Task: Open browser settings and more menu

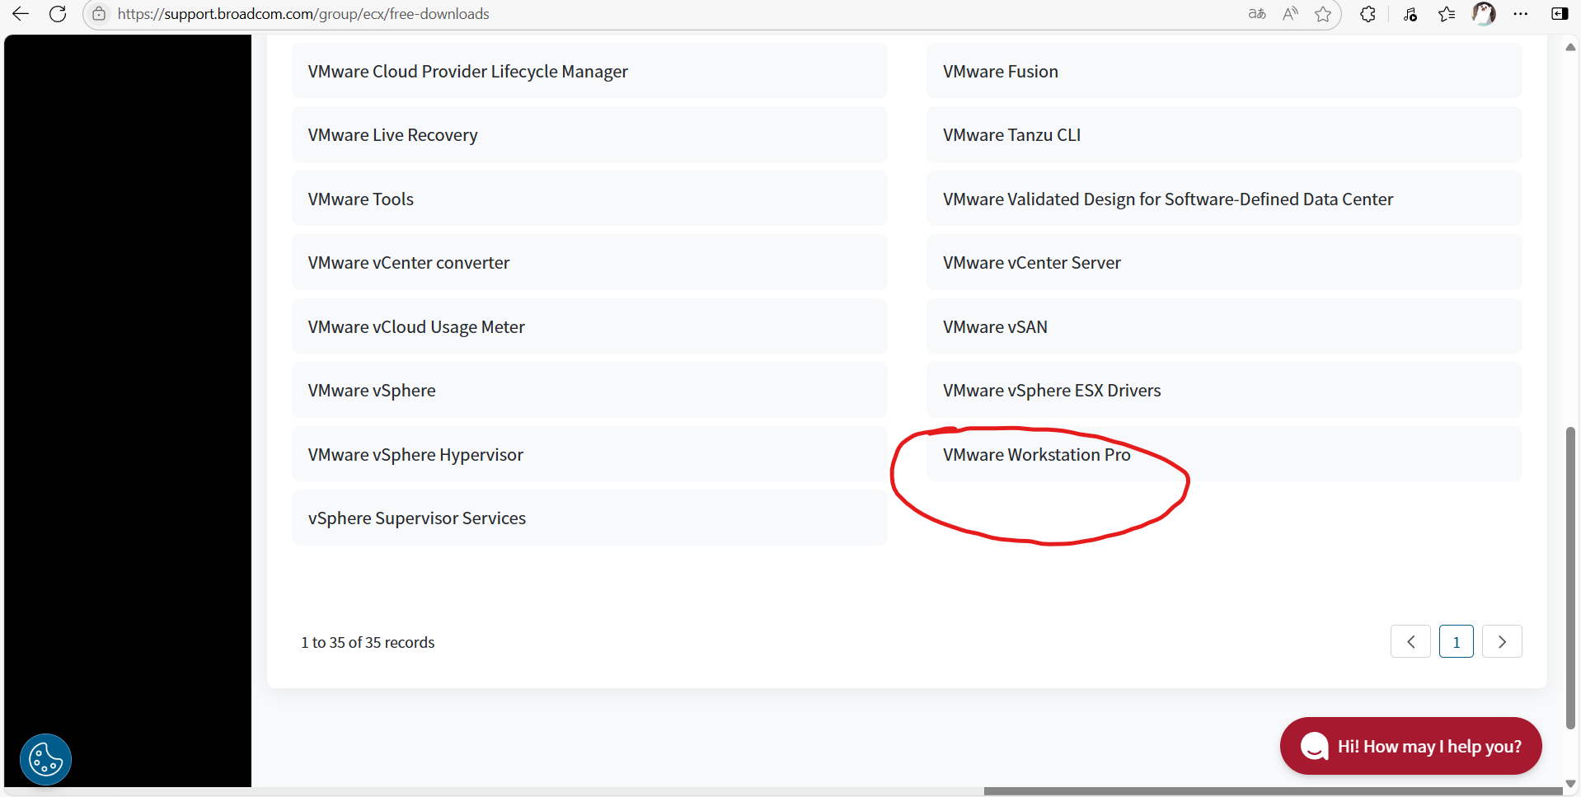Action: 1521,14
